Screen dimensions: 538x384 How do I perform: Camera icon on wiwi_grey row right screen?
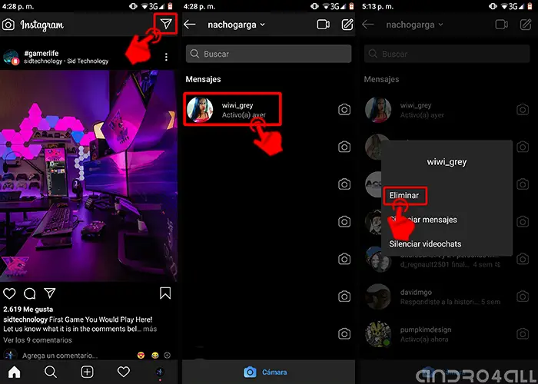point(523,109)
